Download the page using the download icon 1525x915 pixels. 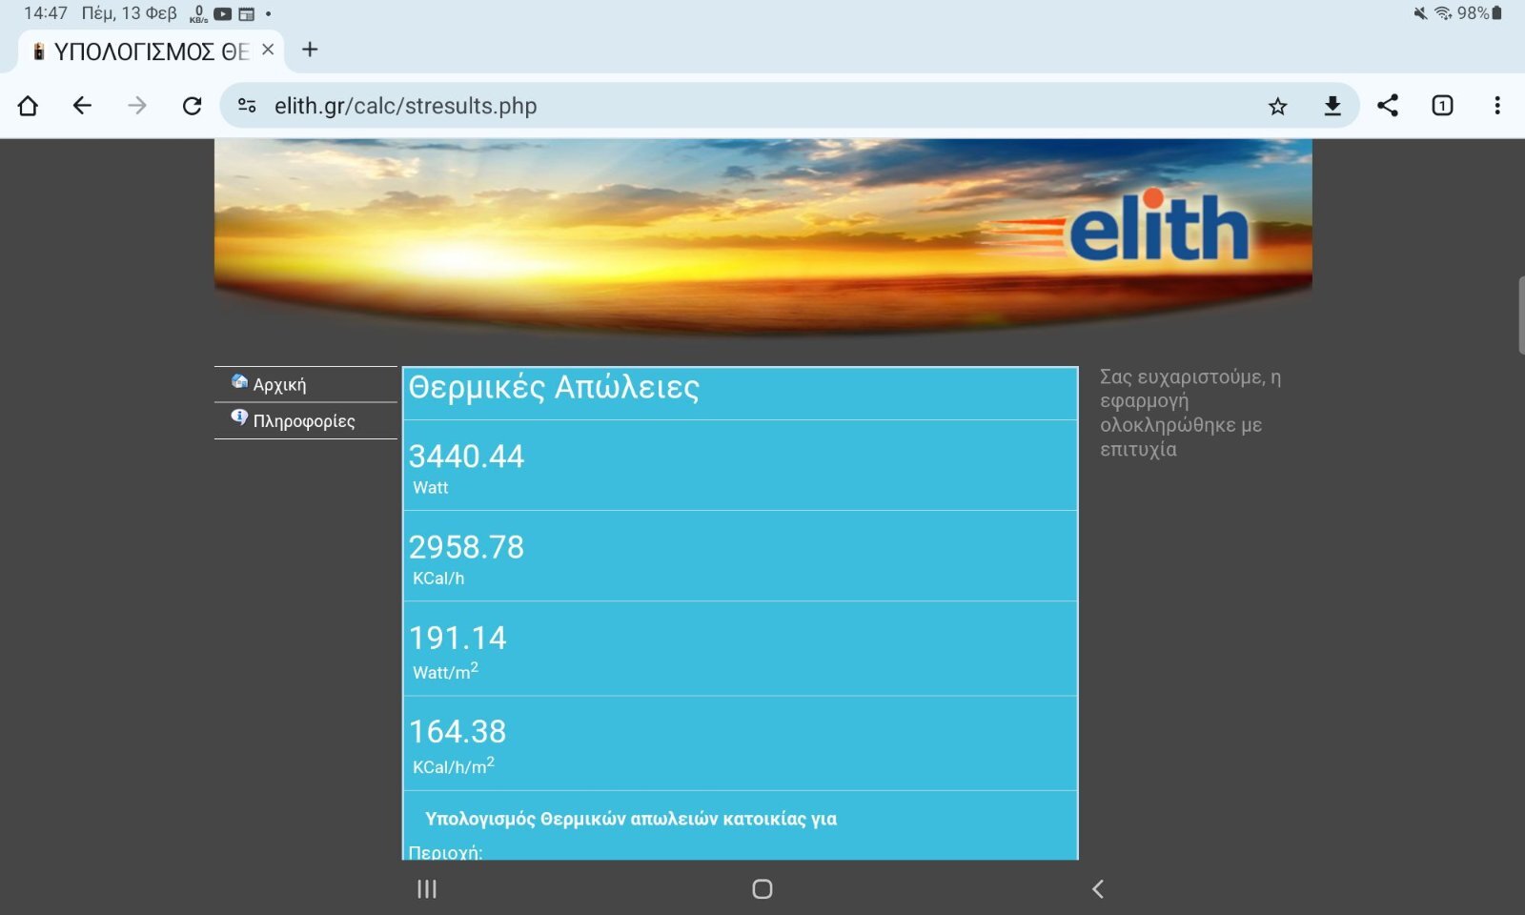point(1332,106)
